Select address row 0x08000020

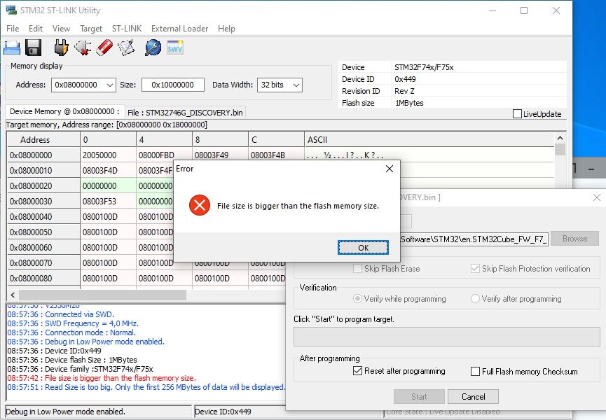click(43, 186)
